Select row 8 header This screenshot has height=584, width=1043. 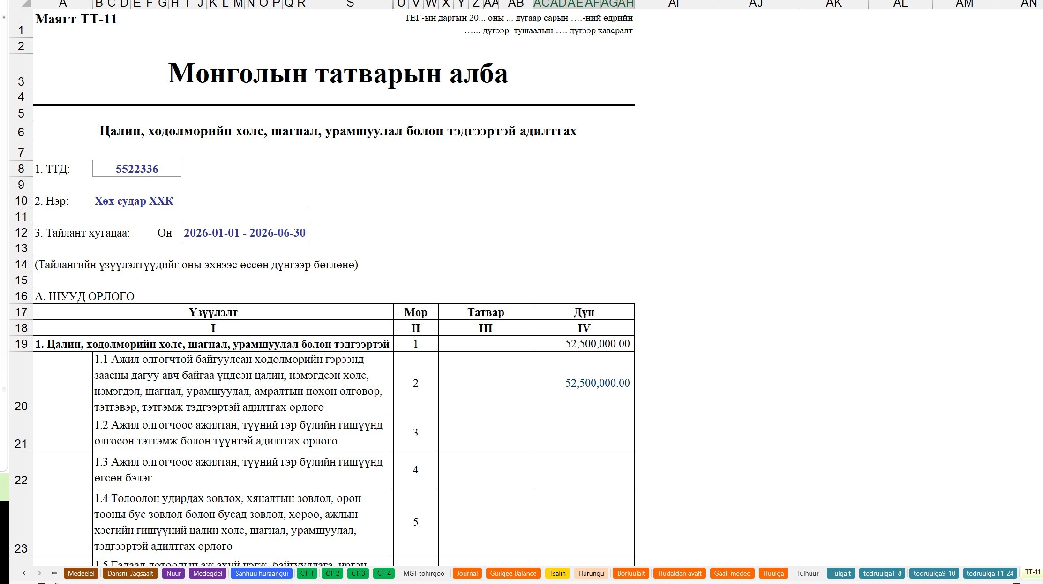click(x=21, y=169)
